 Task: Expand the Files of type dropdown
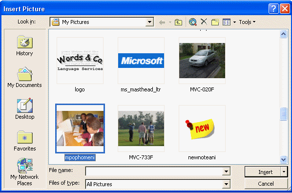[226, 184]
